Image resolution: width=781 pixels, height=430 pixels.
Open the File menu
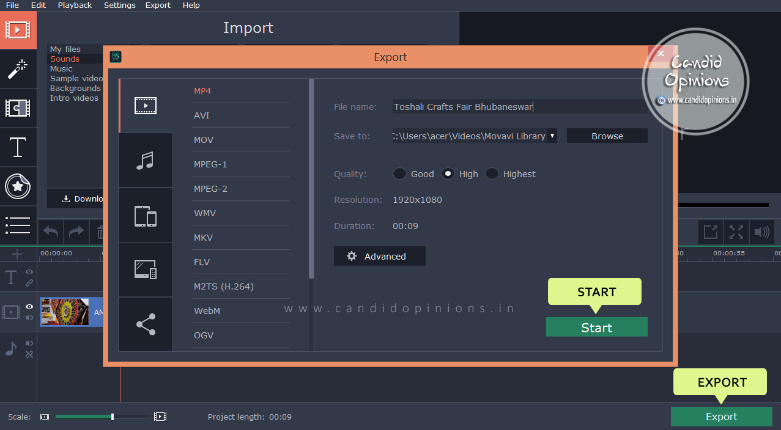click(12, 5)
